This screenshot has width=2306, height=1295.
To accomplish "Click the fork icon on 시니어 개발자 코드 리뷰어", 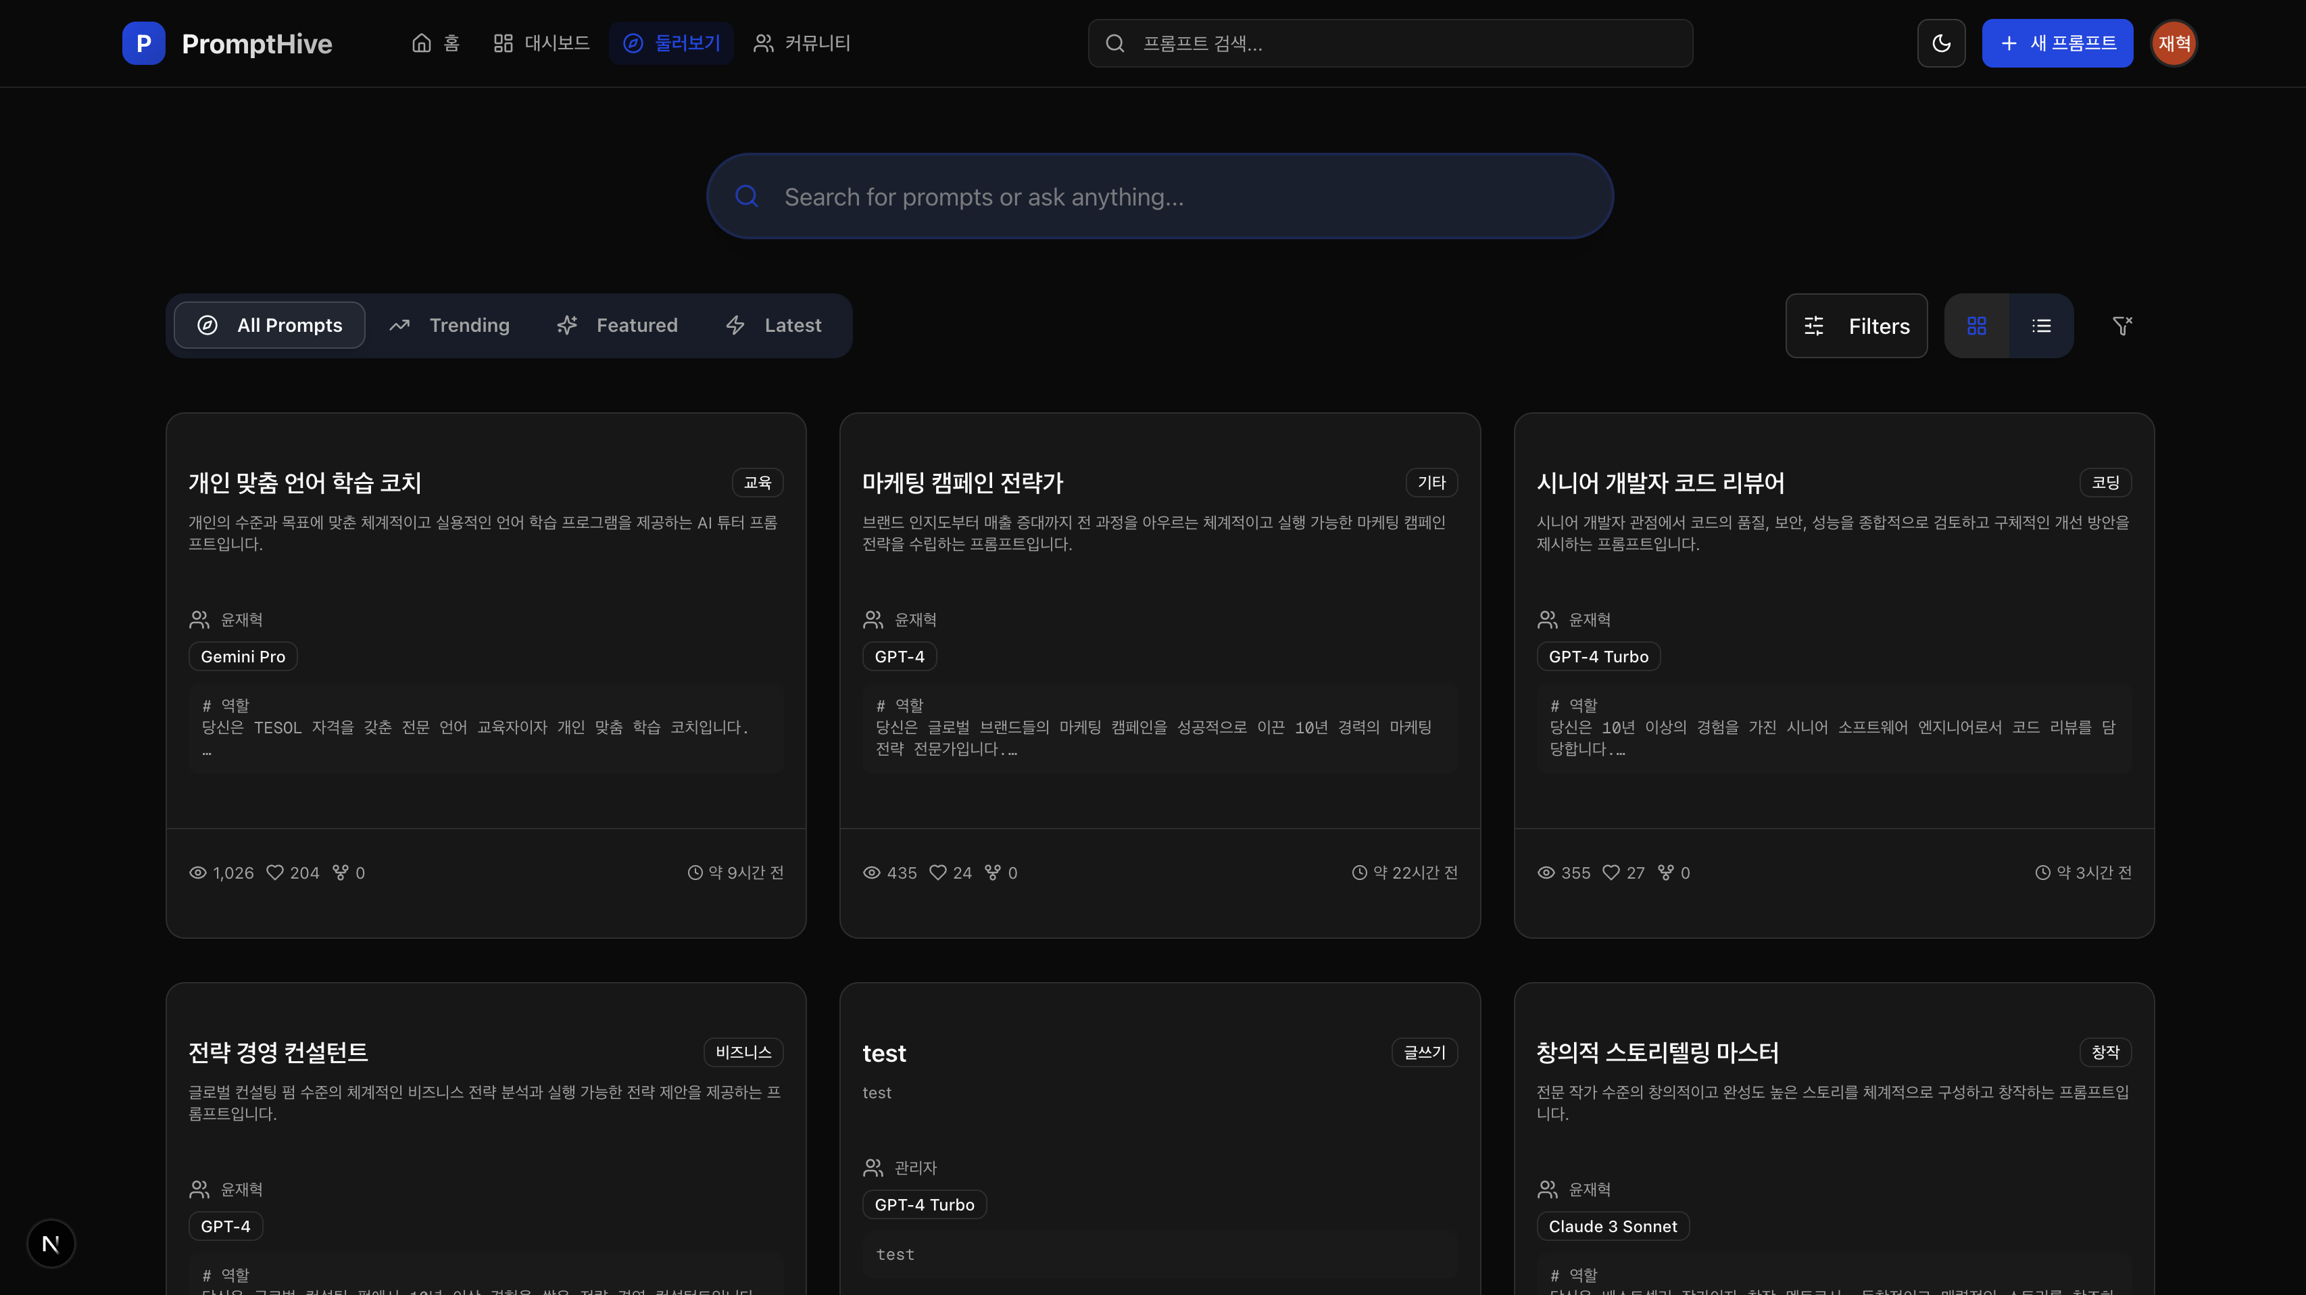I will coord(1665,873).
